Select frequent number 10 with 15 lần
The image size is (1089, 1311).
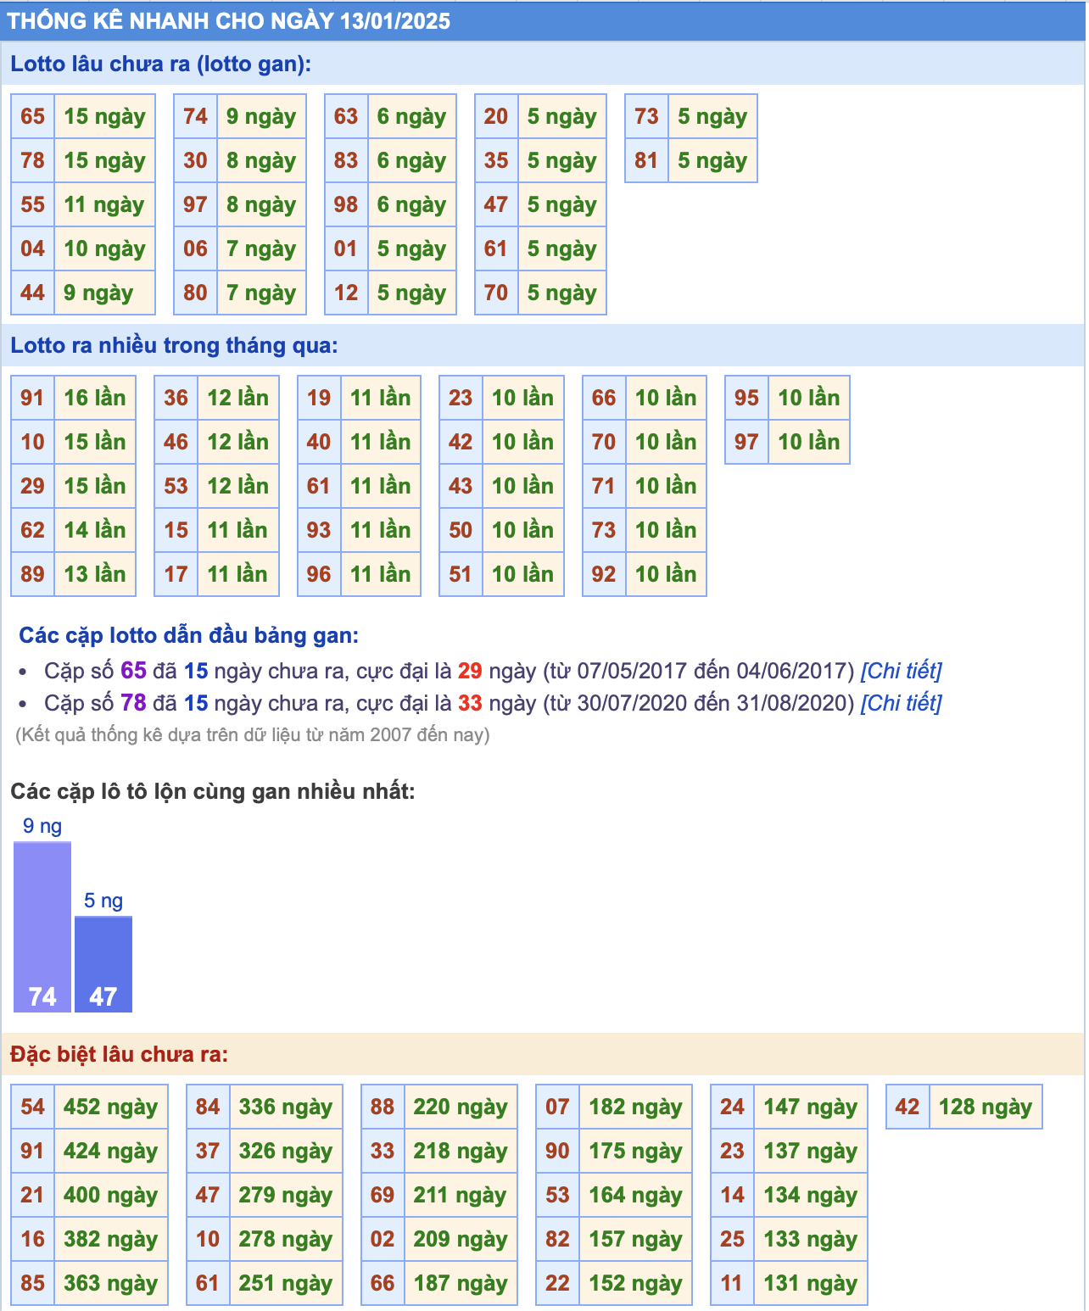pyautogui.click(x=33, y=442)
